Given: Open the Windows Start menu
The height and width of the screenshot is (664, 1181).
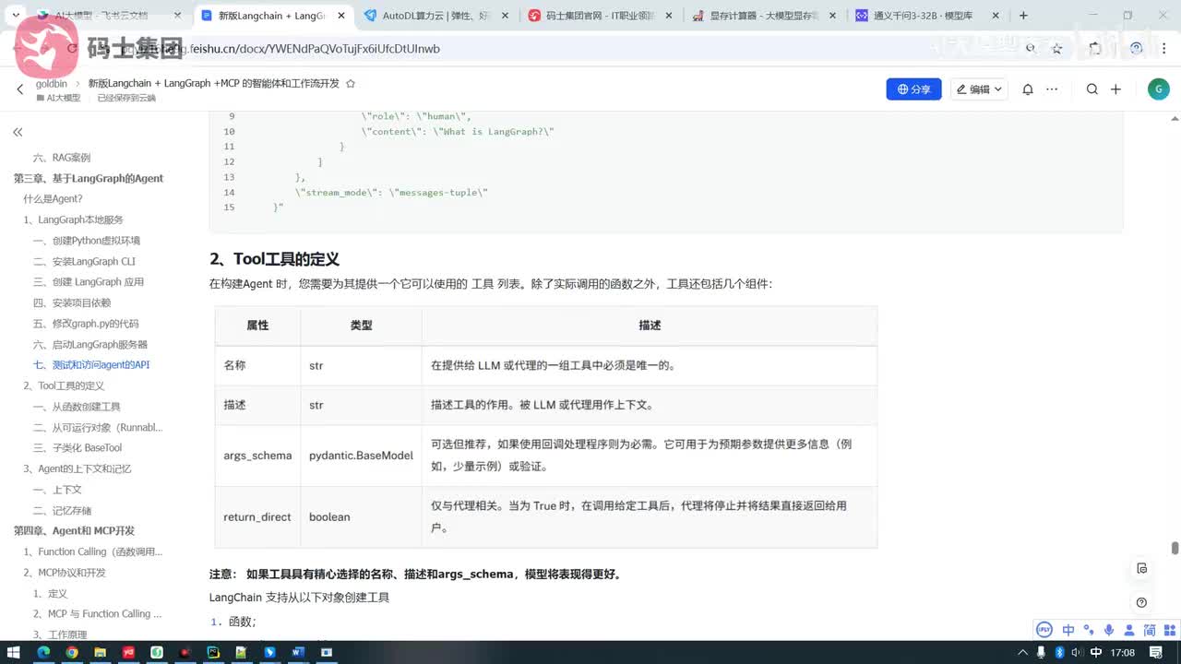Looking at the screenshot, I should (16, 652).
